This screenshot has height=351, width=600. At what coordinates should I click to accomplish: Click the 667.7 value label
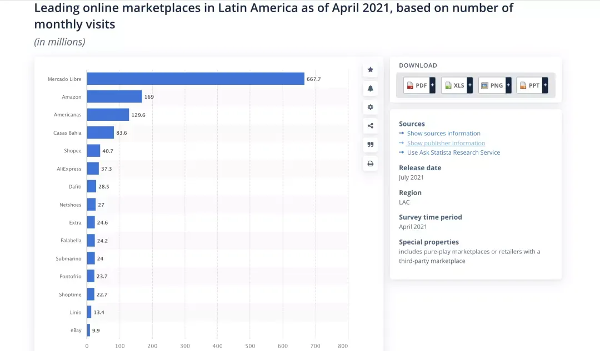click(x=314, y=79)
